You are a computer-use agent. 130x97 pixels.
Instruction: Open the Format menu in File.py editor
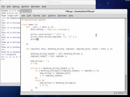pyautogui.click(x=37, y=16)
